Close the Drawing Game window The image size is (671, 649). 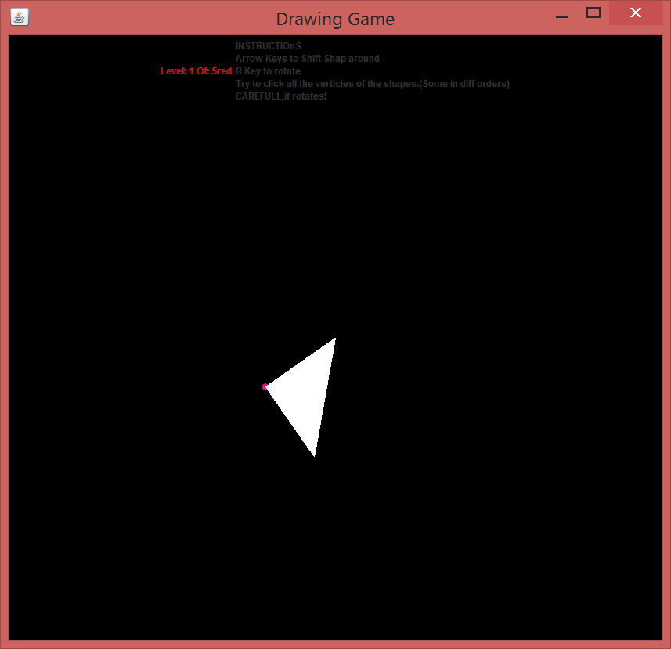click(636, 13)
